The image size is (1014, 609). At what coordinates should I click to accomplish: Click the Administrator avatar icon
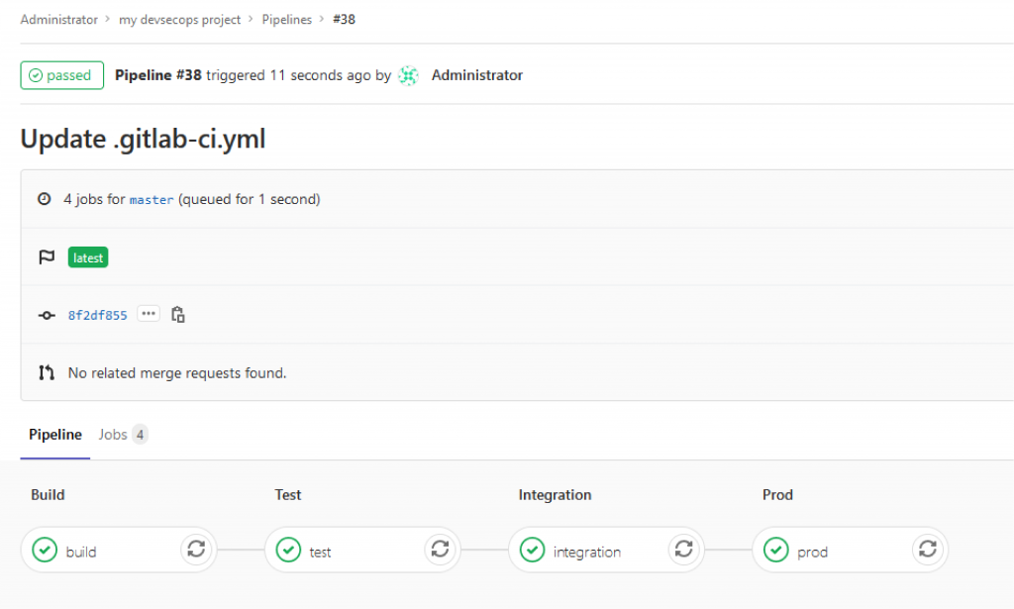[x=409, y=75]
